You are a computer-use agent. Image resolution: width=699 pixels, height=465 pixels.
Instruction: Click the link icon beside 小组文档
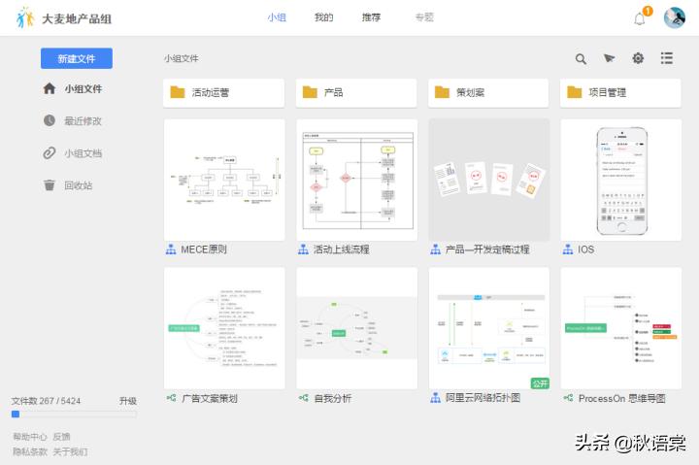point(50,153)
